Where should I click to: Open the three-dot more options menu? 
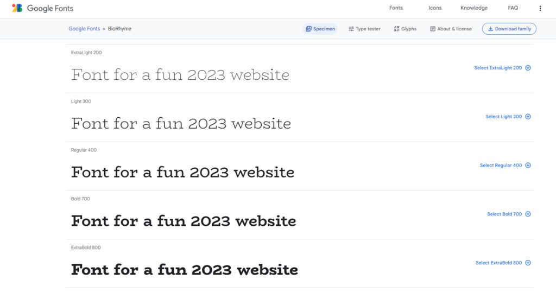540,8
